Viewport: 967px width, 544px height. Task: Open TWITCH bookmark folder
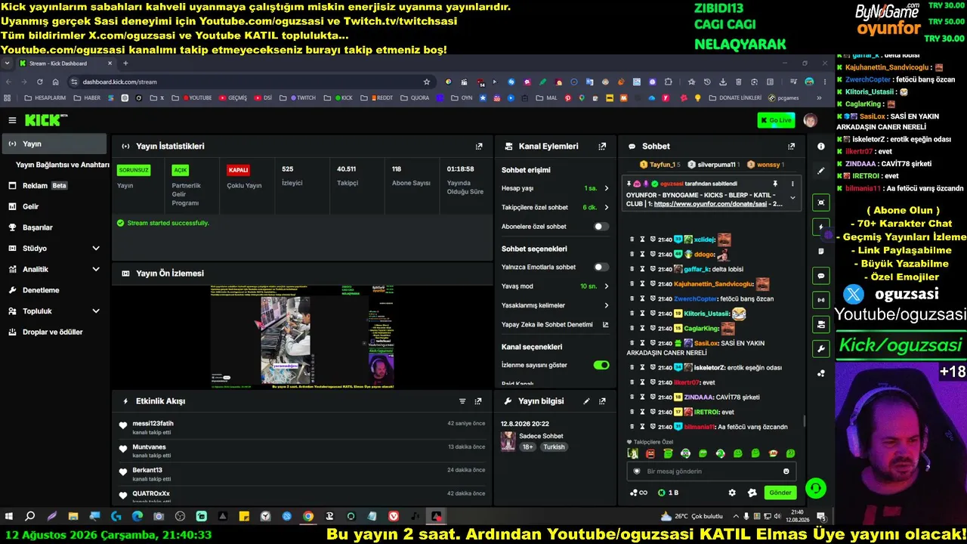(x=301, y=97)
